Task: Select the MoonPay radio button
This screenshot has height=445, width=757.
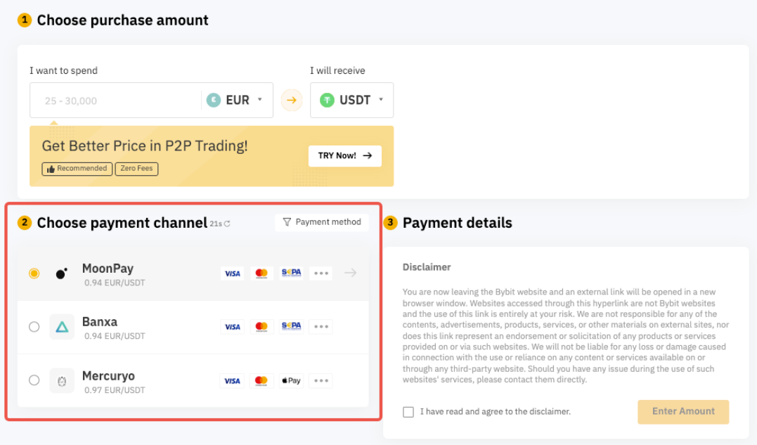Action: [x=34, y=273]
